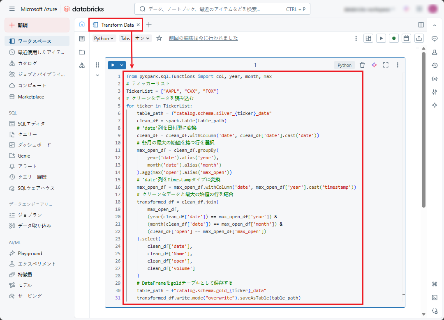Click the 新規 button
Screen dimensions: 444x320
(x=37, y=25)
